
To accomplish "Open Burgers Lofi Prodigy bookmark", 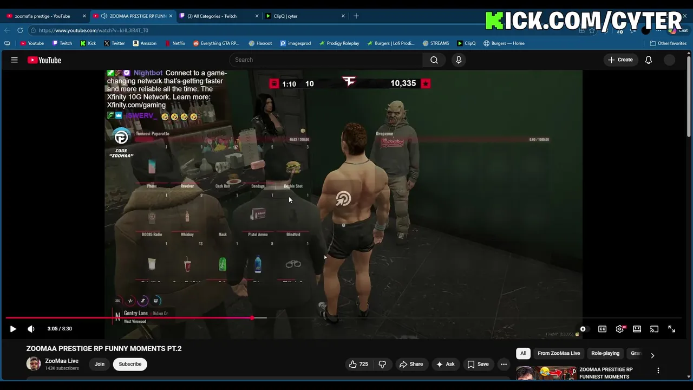I will [391, 43].
